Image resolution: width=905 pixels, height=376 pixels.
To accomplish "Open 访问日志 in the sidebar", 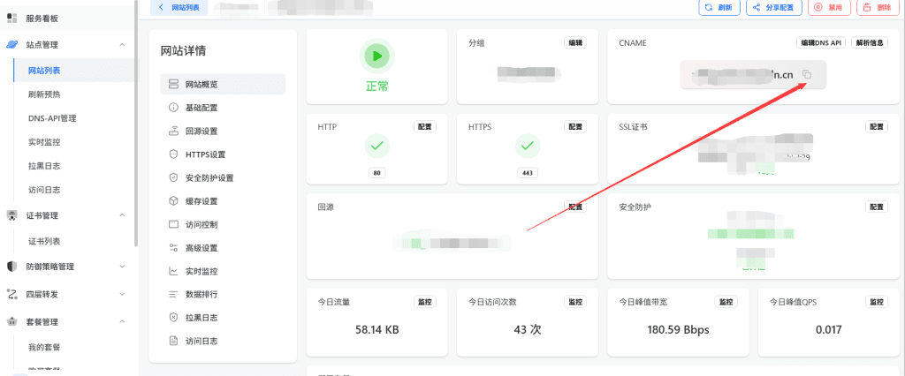I will coord(44,189).
